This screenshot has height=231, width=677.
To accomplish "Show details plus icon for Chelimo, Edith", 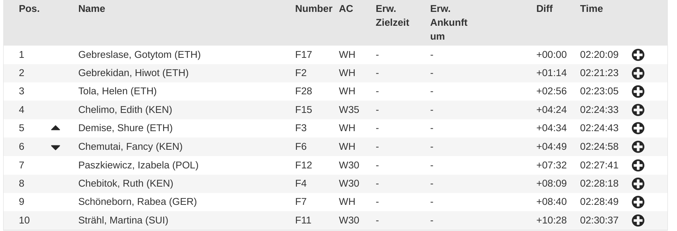I will click(638, 110).
